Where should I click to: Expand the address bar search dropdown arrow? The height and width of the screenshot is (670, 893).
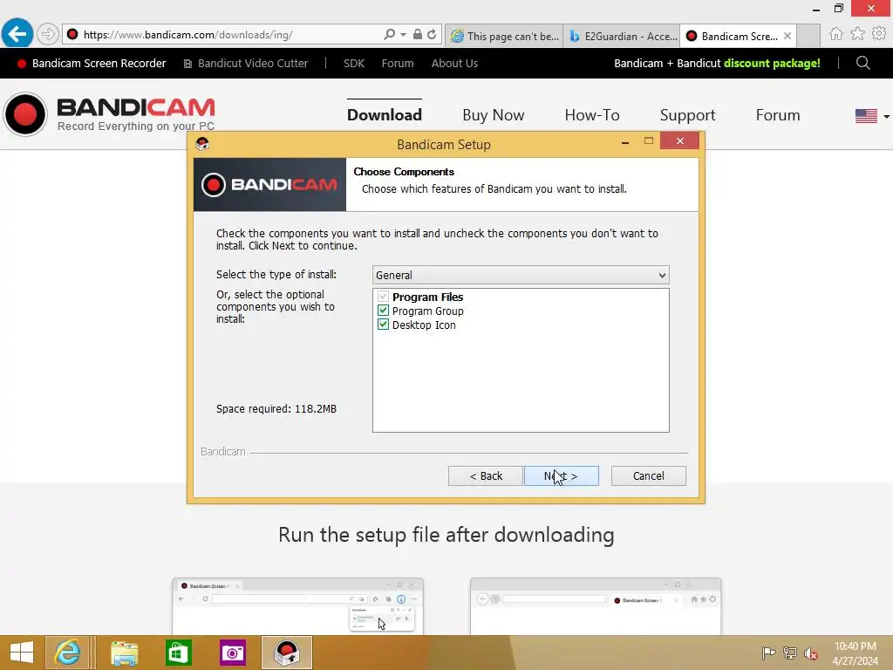point(403,35)
